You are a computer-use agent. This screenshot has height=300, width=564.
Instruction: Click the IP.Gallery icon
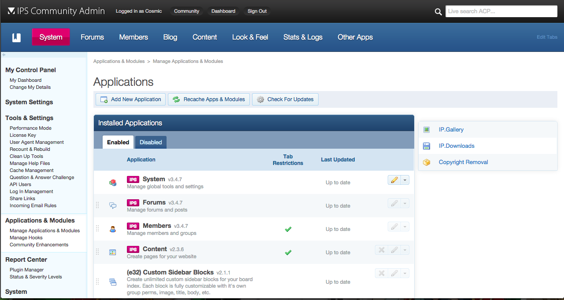[426, 130]
